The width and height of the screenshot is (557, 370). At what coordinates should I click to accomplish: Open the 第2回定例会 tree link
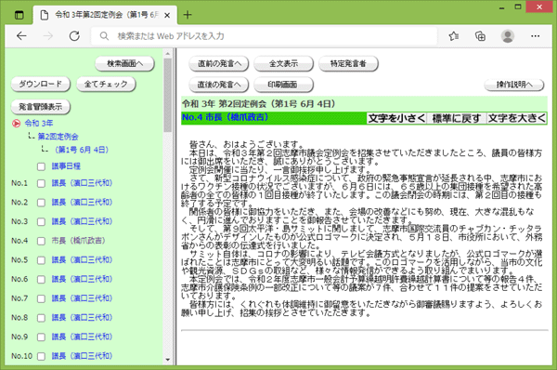58,137
